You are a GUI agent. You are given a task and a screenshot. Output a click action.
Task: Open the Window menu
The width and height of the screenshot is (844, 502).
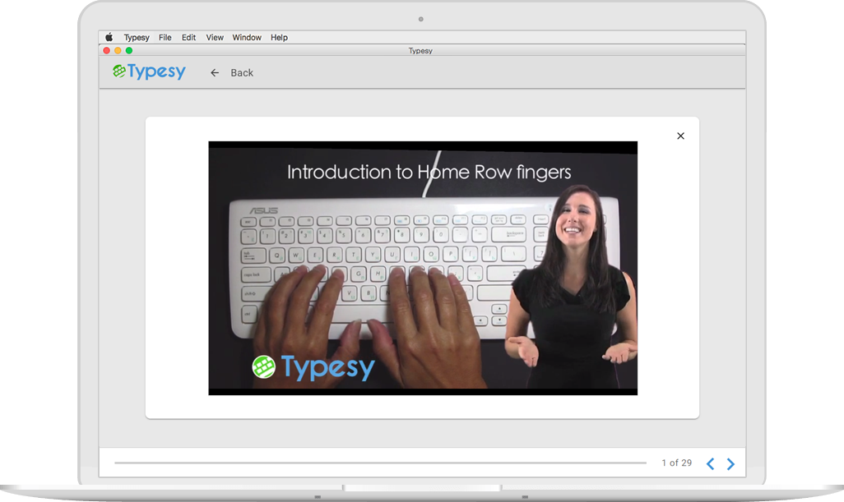[x=246, y=37]
